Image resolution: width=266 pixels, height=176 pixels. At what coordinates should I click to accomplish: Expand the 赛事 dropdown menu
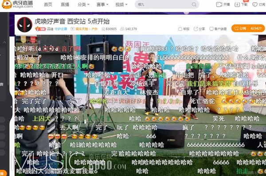(102, 4)
